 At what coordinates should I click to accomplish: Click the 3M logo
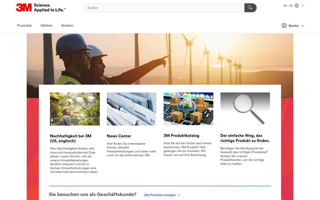point(24,8)
